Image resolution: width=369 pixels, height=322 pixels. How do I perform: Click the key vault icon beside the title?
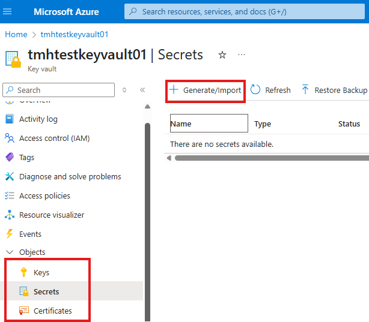[x=13, y=59]
